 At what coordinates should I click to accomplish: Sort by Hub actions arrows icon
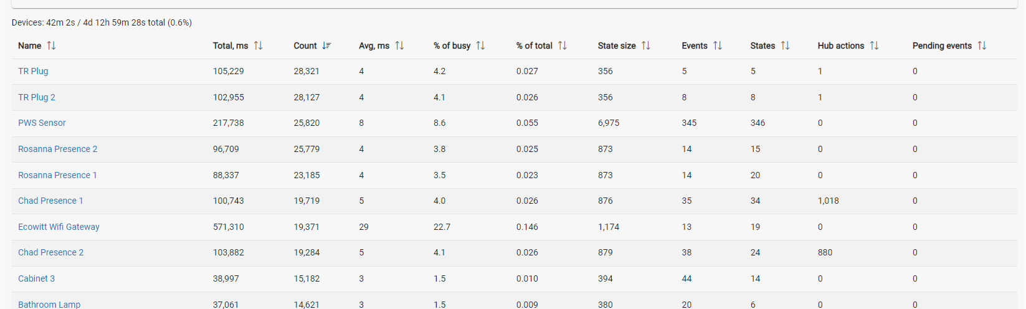click(874, 45)
